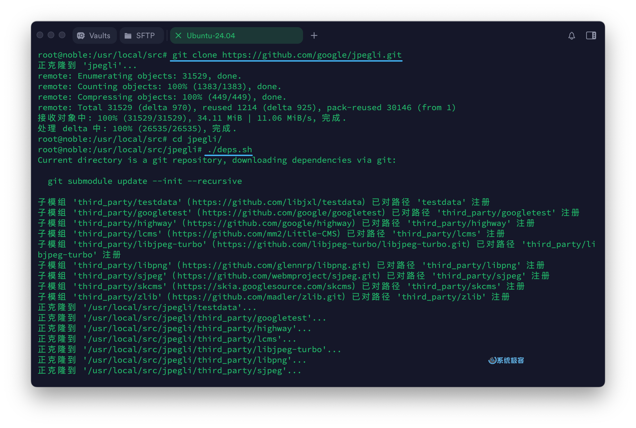Open the Vaults tab
The image size is (636, 428).
click(94, 35)
